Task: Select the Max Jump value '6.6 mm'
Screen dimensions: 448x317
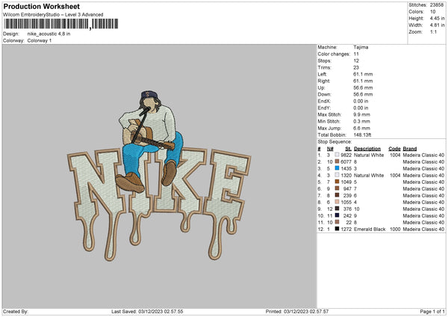Action: (361, 128)
